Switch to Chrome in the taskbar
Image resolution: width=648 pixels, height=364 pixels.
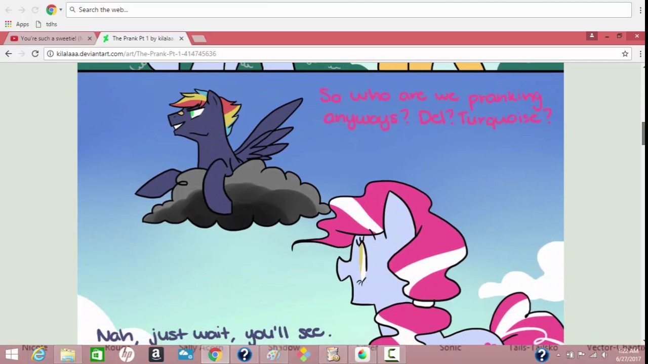215,355
